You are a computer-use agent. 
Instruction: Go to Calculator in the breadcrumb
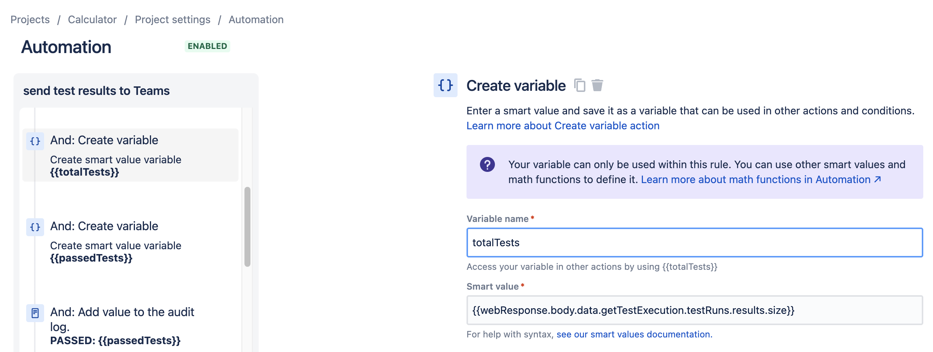92,19
